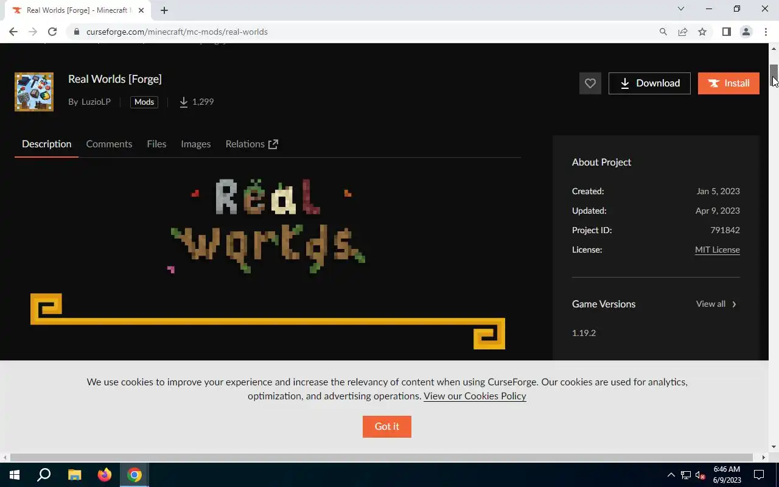Select the Updated date Apr 9, 2023
The width and height of the screenshot is (779, 487).
tap(718, 211)
